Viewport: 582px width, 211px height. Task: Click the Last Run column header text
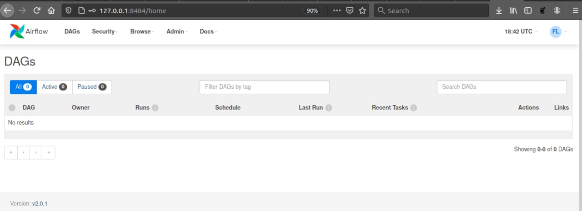(311, 108)
